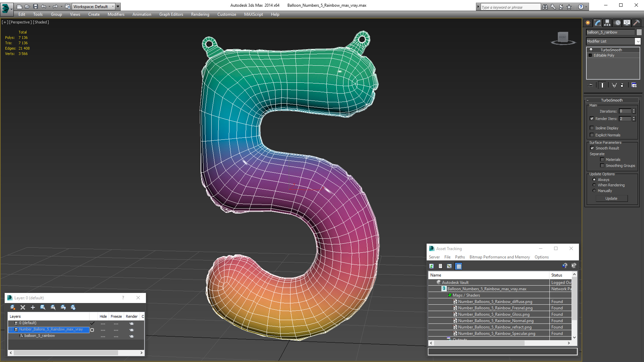Open the Hierarchy command panel tab

point(607,23)
